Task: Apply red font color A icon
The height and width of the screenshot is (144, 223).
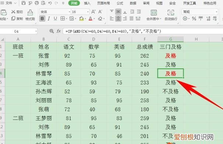Action: 90,19
